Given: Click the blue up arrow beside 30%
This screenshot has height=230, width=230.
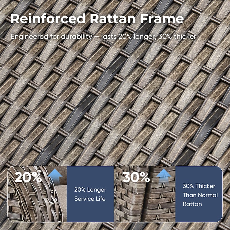Looking at the screenshot, I should point(164,176).
